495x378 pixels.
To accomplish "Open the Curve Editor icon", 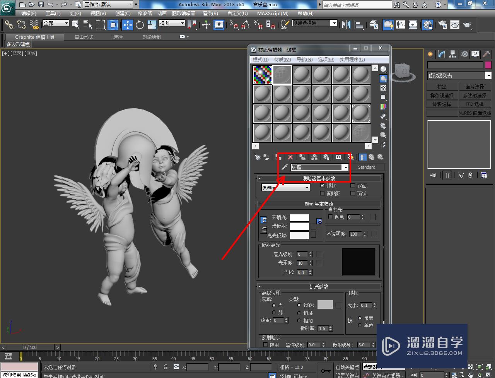I will pos(401,25).
